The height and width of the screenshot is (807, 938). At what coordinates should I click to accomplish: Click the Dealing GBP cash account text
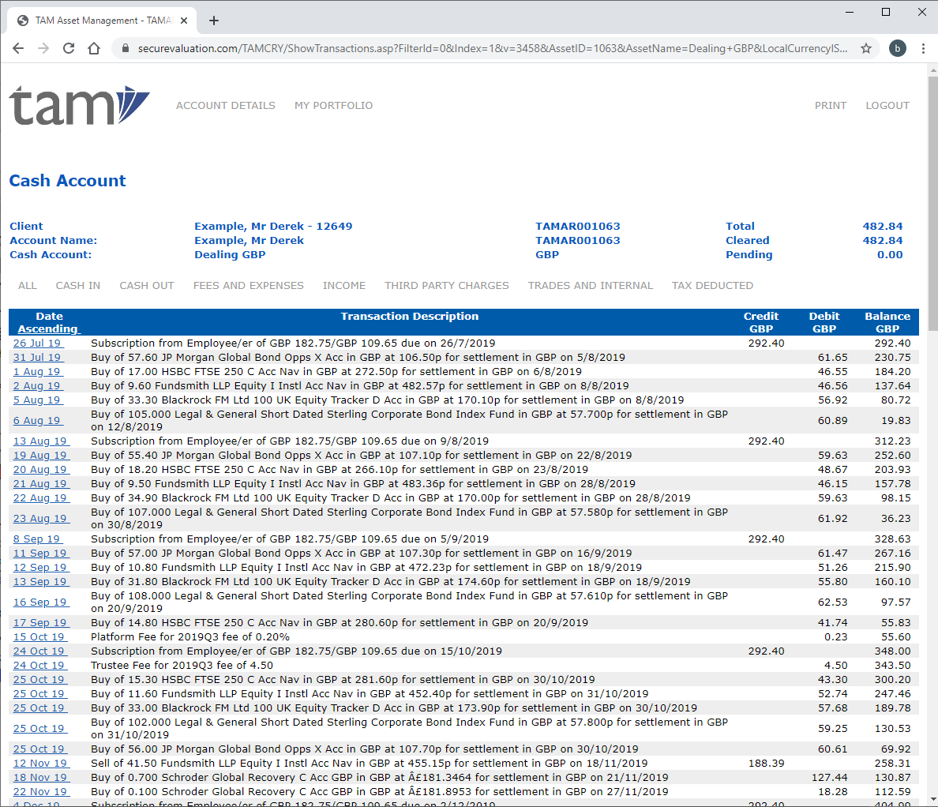230,255
